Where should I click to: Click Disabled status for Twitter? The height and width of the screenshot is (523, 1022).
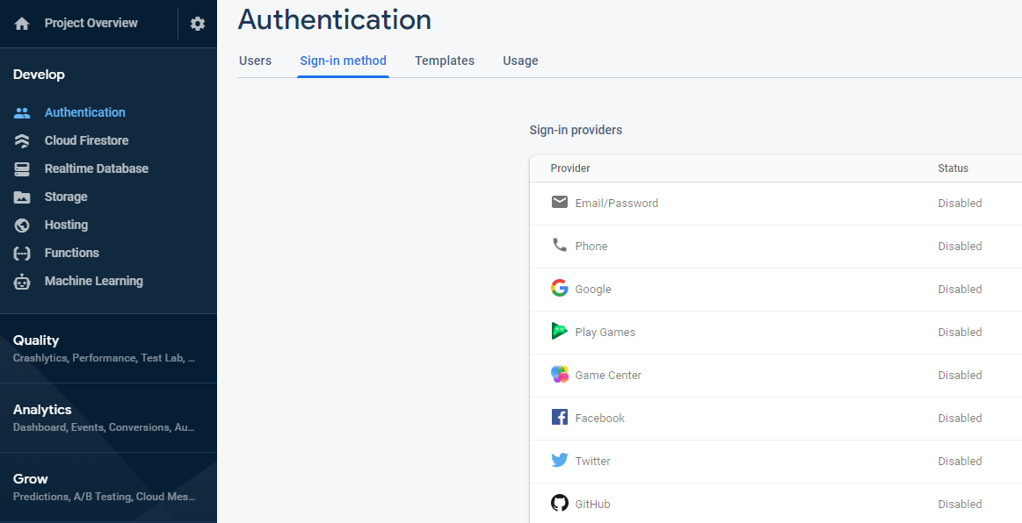point(960,461)
